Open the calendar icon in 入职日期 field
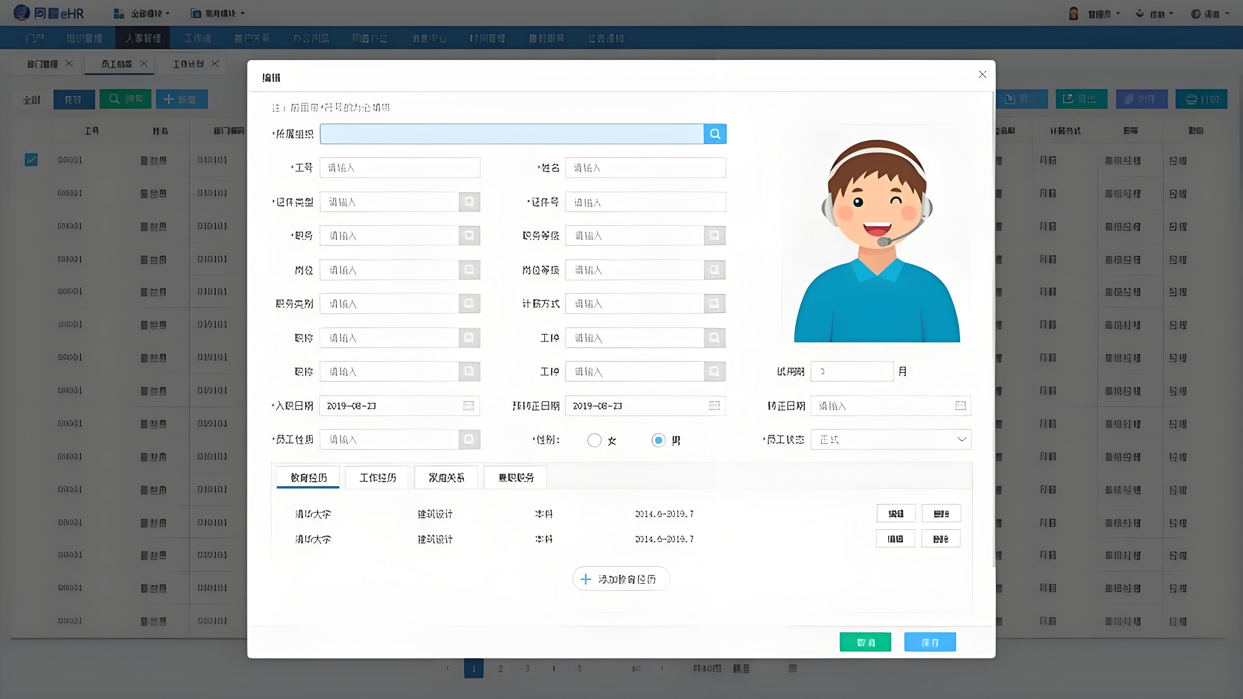This screenshot has width=1243, height=699. click(468, 406)
